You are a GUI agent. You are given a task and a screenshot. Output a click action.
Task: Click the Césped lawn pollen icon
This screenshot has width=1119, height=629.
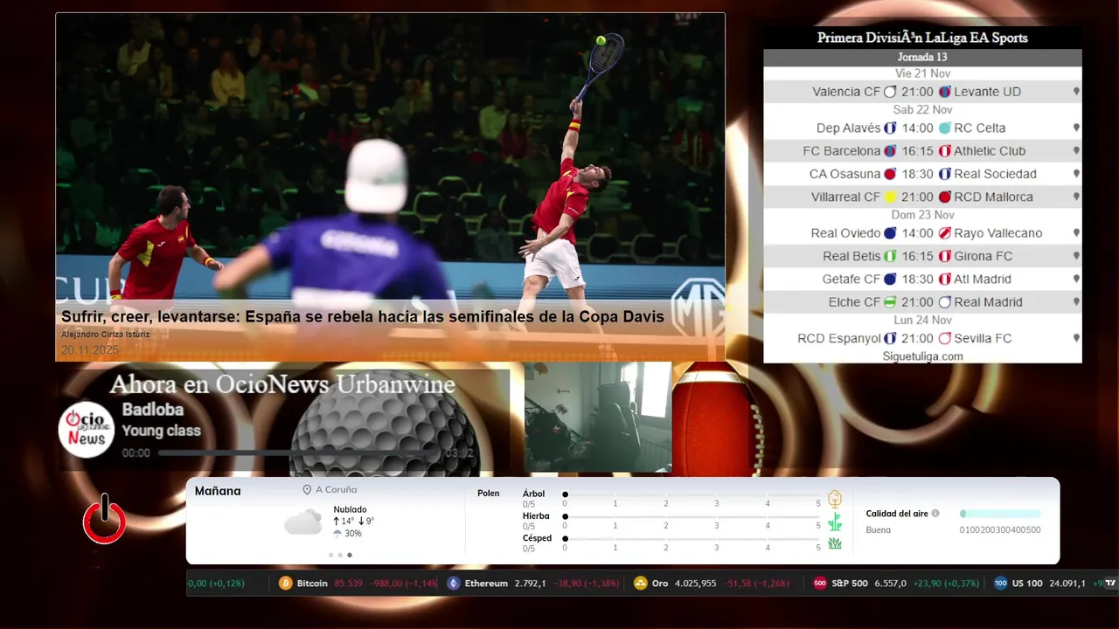[x=835, y=543]
